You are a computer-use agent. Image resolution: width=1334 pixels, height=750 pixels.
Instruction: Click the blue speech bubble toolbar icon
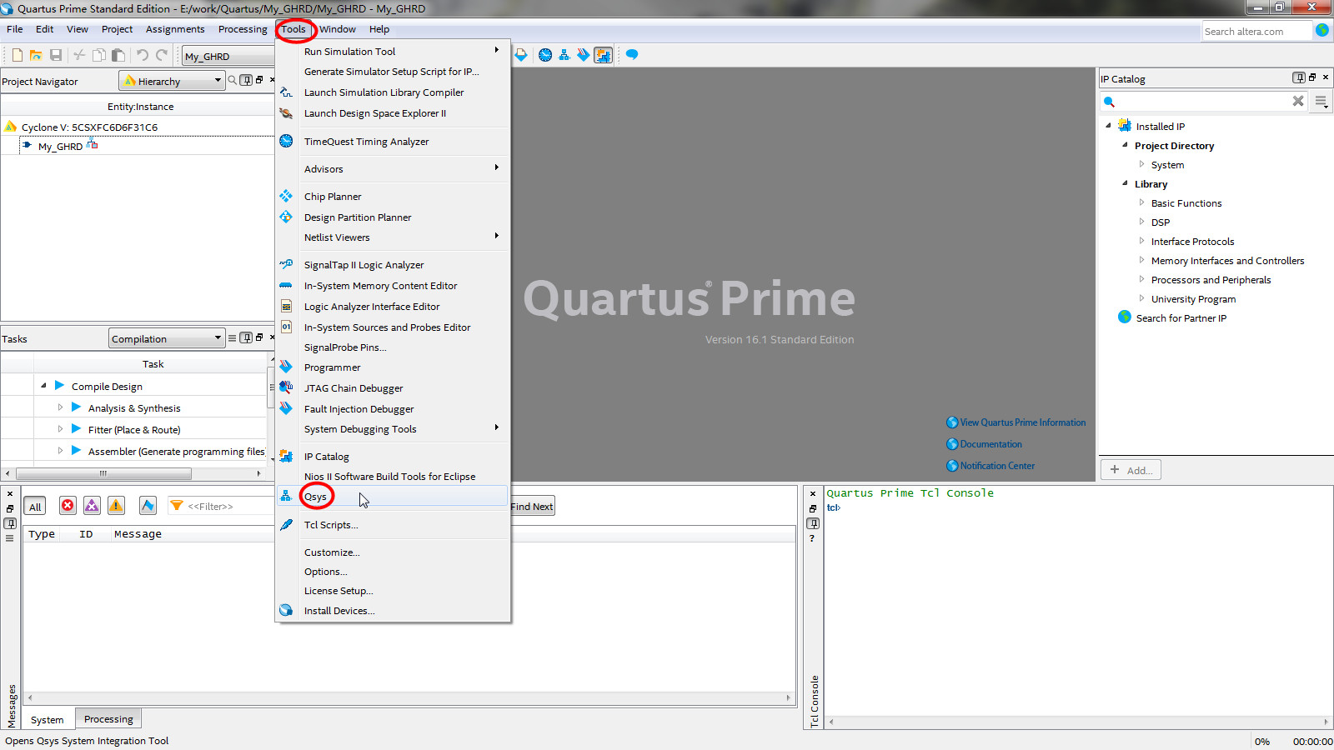point(632,55)
